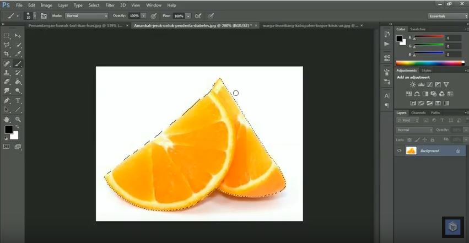Add a Photo Filter adjustment
This screenshot has height=243, width=469.
[434, 94]
